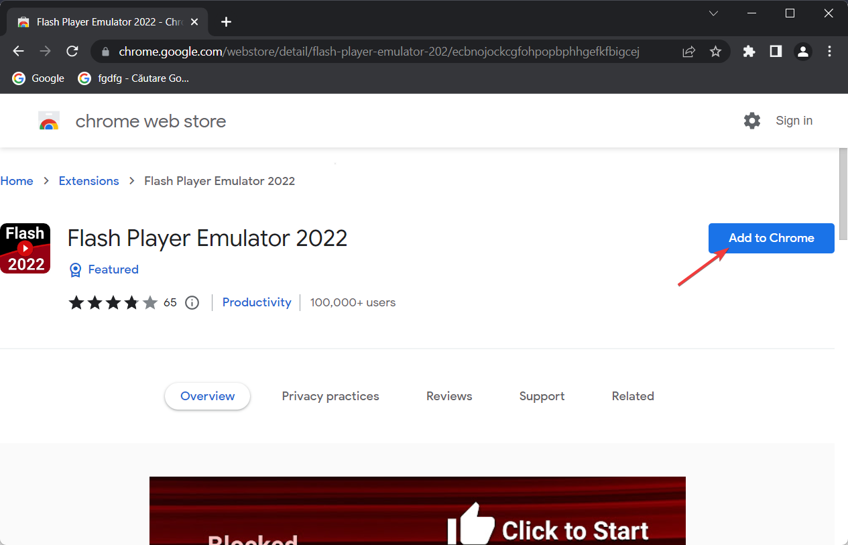Viewport: 848px width, 545px height.
Task: Show rating info via the circled i icon
Action: click(x=192, y=303)
